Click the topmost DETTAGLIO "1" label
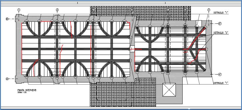 click(221, 13)
